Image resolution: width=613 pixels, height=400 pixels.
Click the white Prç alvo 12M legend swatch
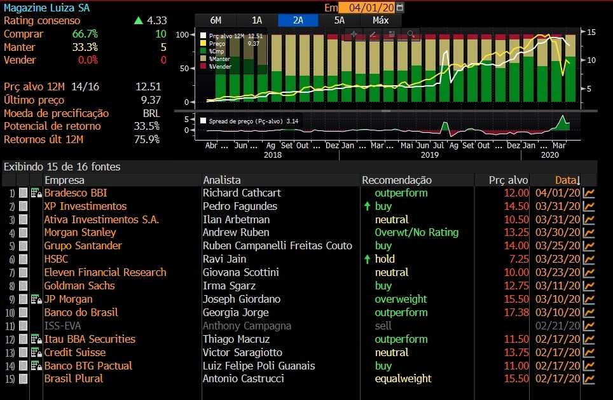pos(203,36)
